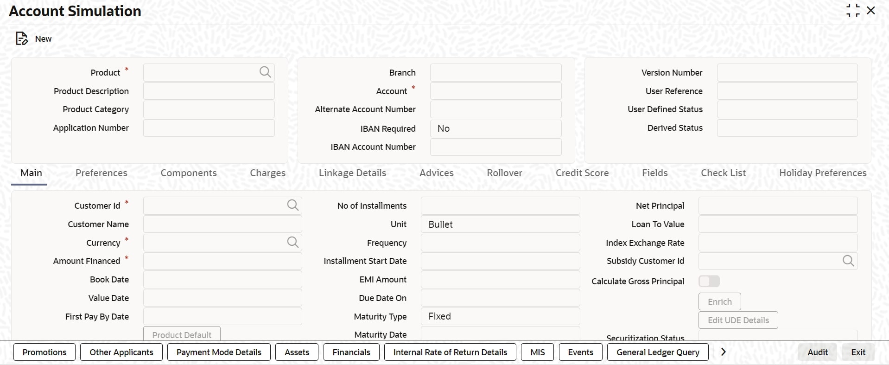Click the Book Date field
This screenshot has height=365, width=889.
click(222, 280)
